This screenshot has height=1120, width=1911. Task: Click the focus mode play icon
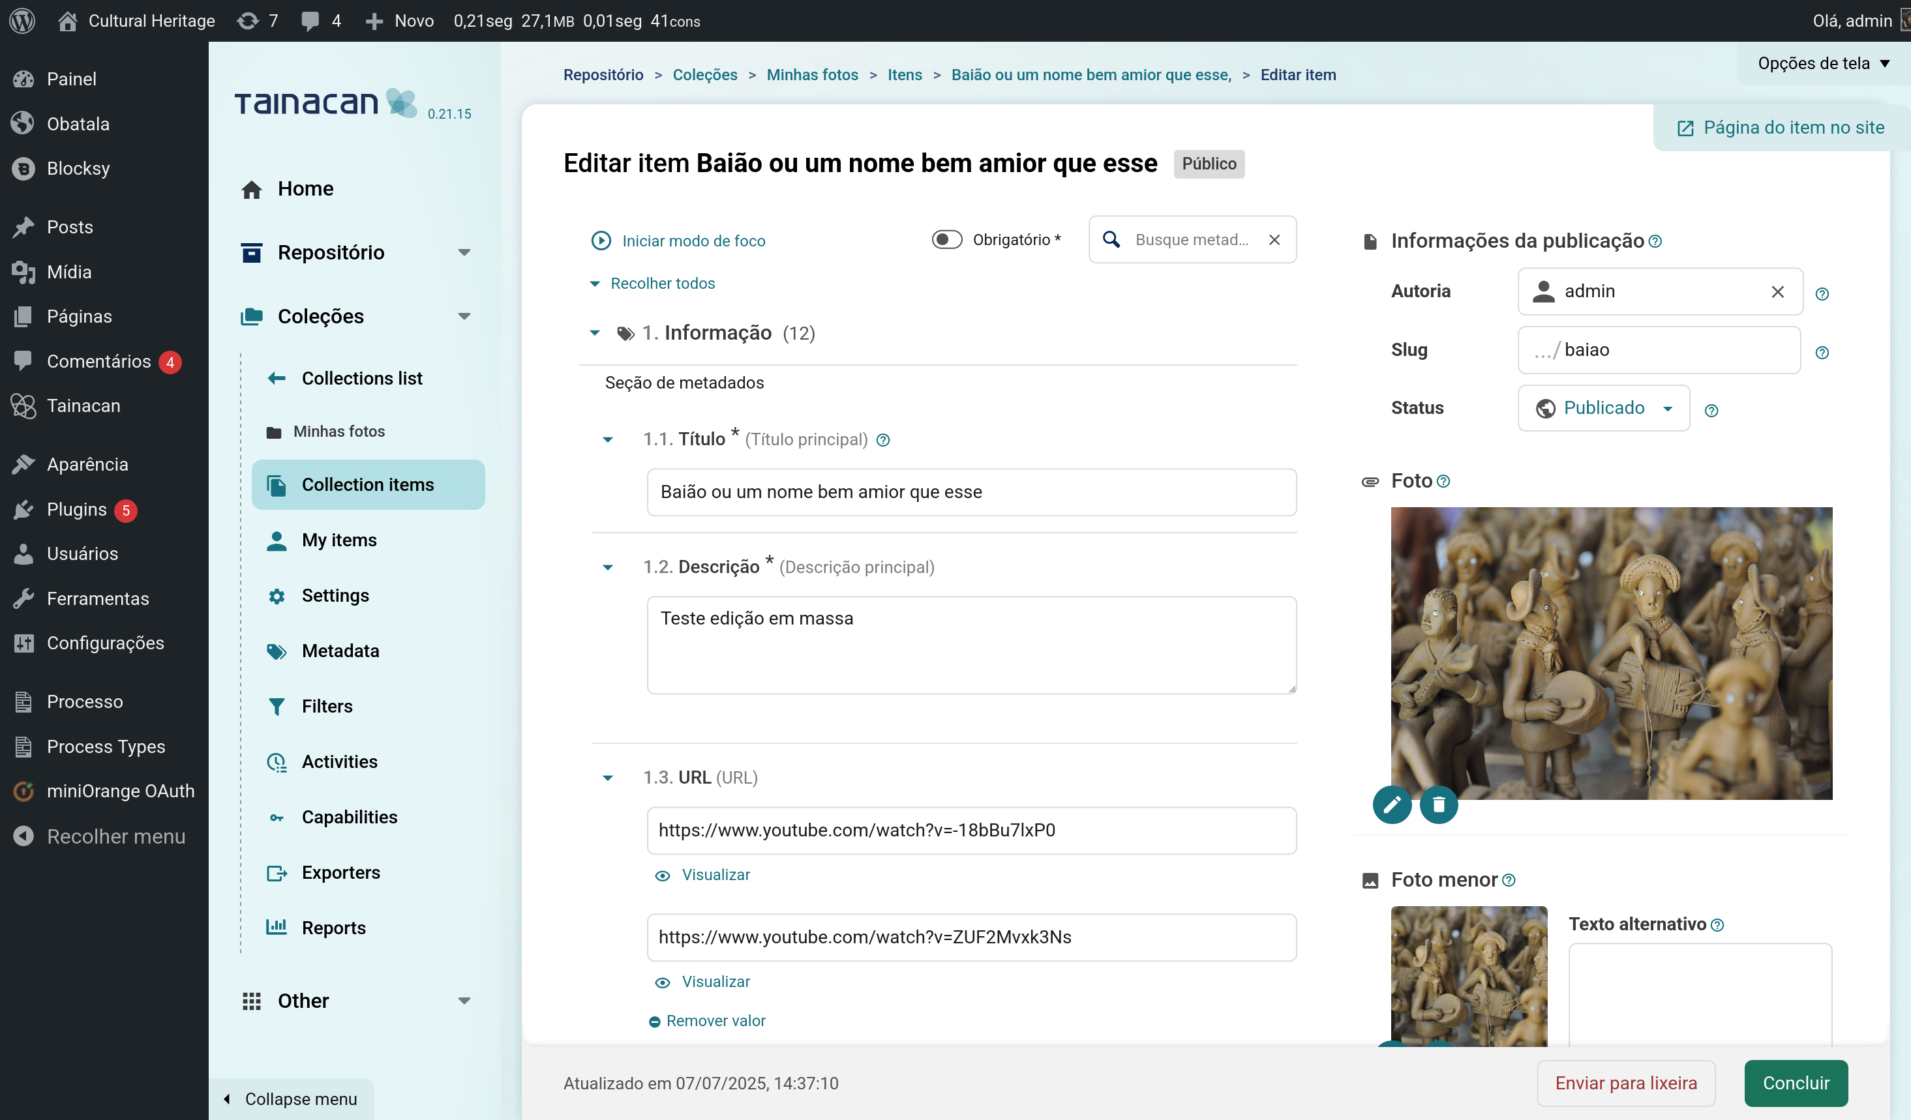click(x=601, y=240)
